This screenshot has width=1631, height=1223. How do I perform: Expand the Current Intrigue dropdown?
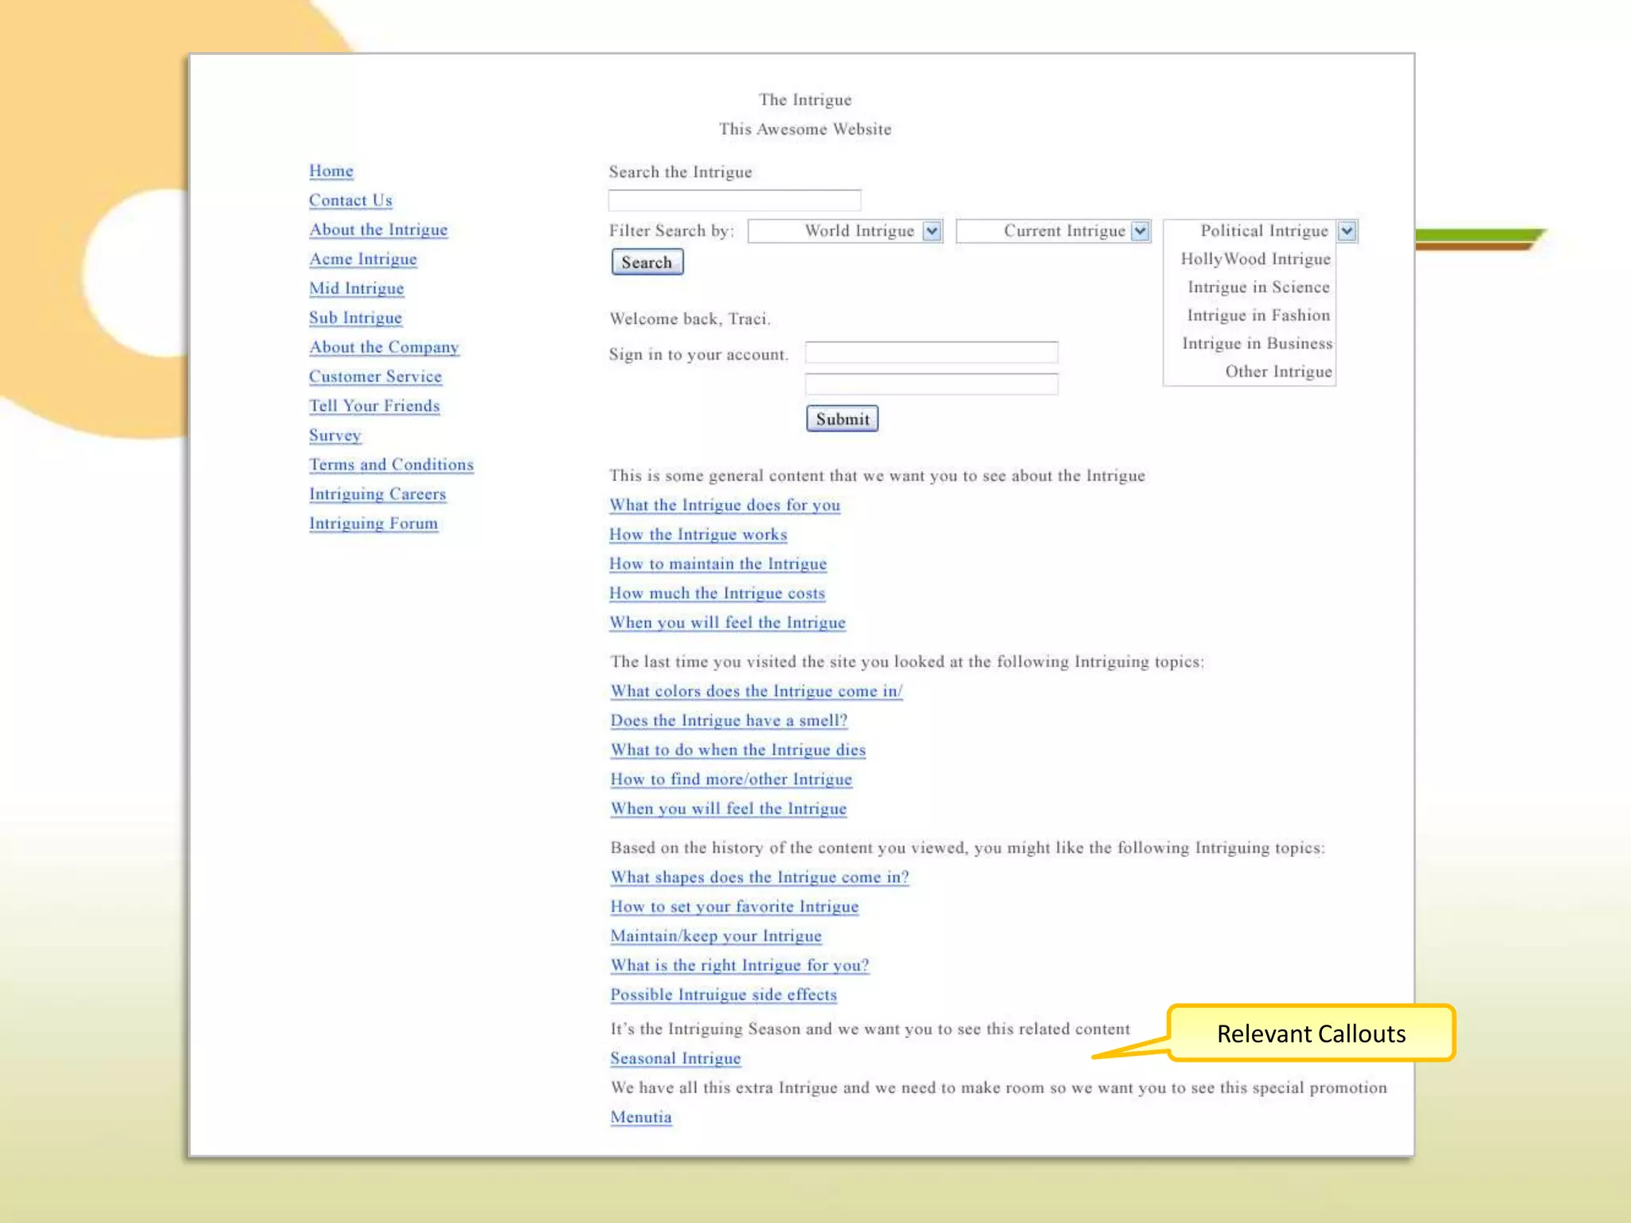click(1140, 231)
